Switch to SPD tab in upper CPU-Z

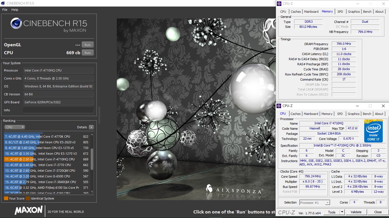pos(340,12)
